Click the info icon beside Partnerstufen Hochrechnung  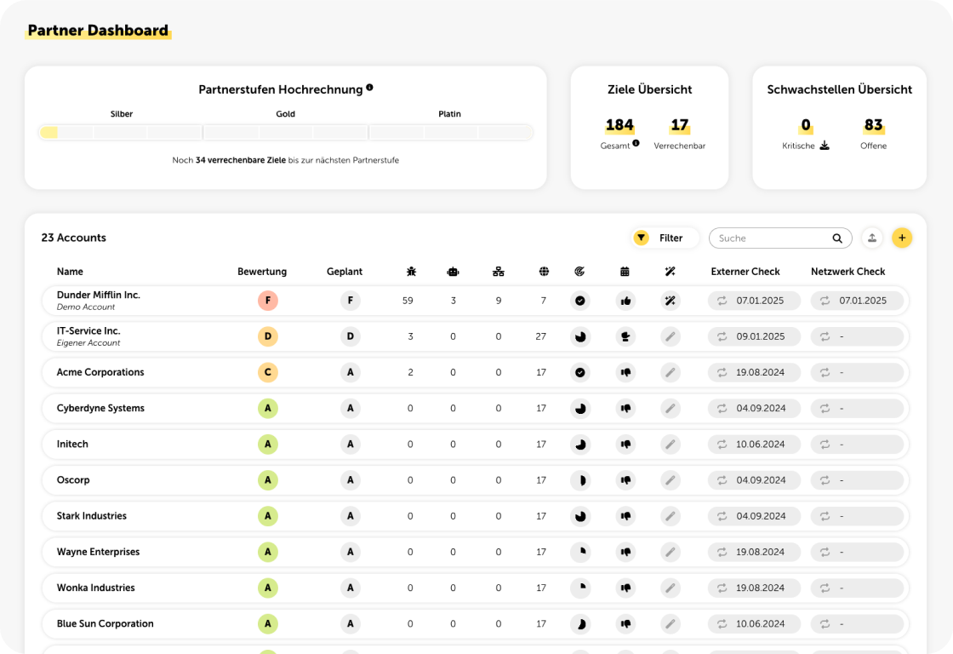[x=369, y=88]
